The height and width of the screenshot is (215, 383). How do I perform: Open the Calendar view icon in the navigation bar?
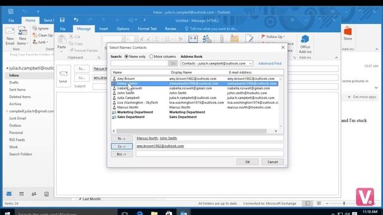click(x=22, y=193)
